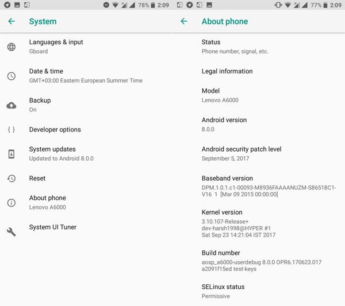Open Developer options
This screenshot has height=306, width=345.
point(86,129)
